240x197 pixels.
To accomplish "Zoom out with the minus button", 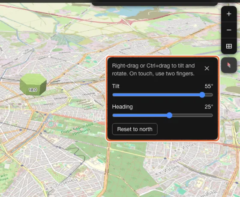I will 229,30.
